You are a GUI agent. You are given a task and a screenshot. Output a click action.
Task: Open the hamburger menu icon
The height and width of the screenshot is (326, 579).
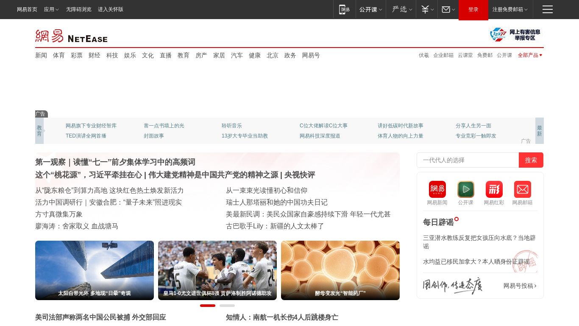point(548,9)
